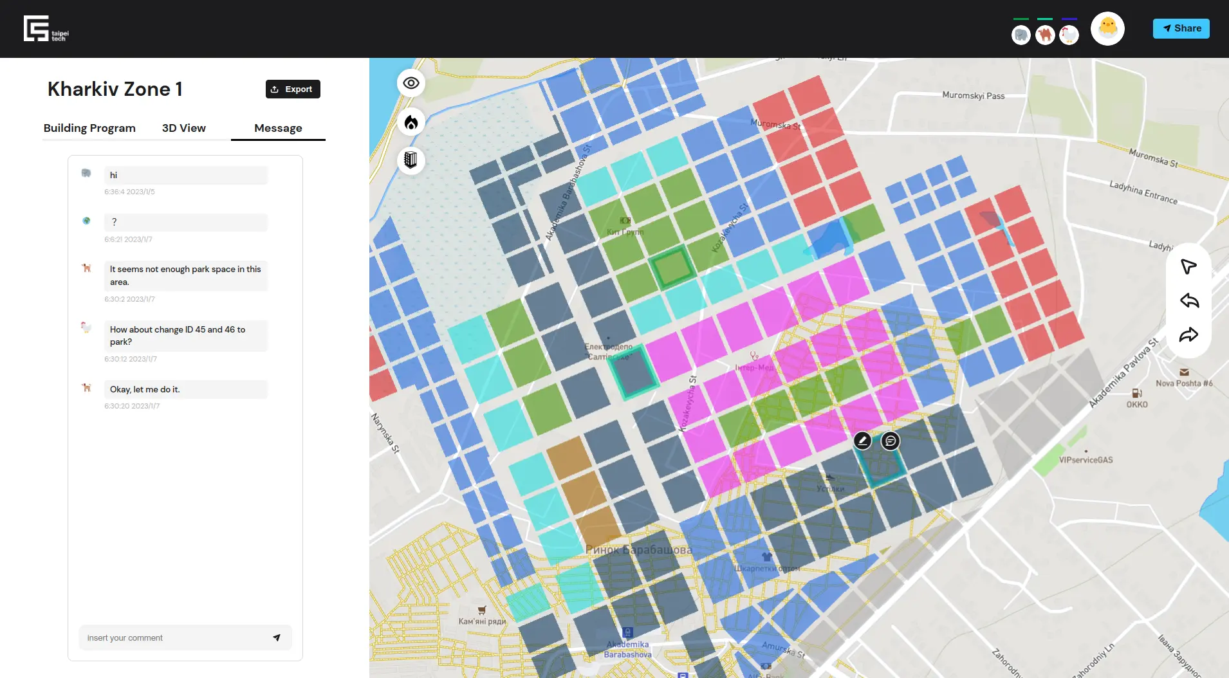
Task: Switch to the Building Program tab
Action: click(89, 128)
